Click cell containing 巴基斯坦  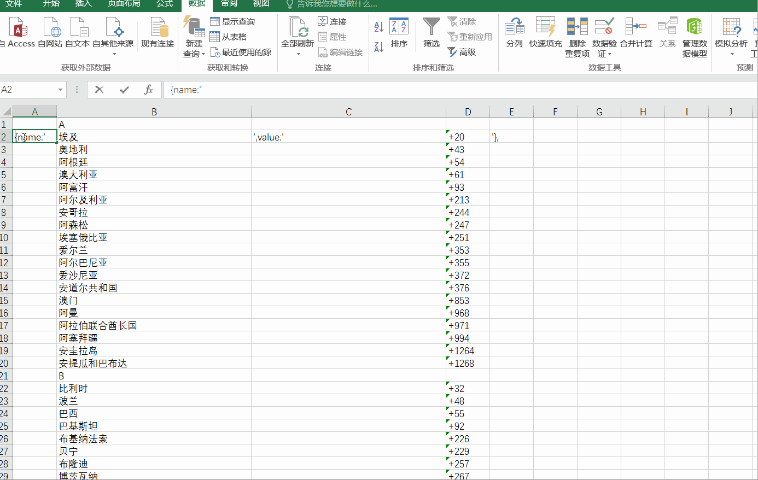(x=154, y=426)
